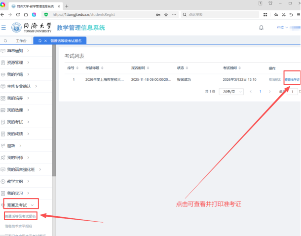Click the 报名成功 status cell
The height and width of the screenshot is (236, 301).
[184, 79]
